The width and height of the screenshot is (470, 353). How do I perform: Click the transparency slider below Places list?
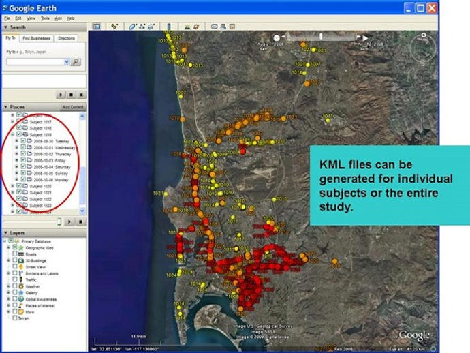(59, 221)
